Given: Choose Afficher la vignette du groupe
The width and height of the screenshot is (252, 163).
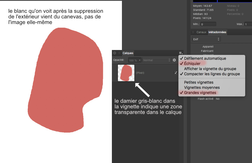Looking at the screenshot, I should 212,69.
